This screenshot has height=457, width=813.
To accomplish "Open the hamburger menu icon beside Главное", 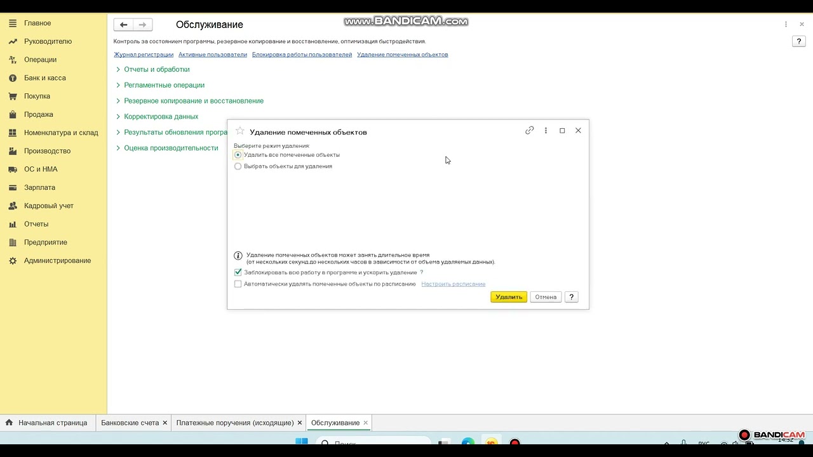I will coord(12,23).
